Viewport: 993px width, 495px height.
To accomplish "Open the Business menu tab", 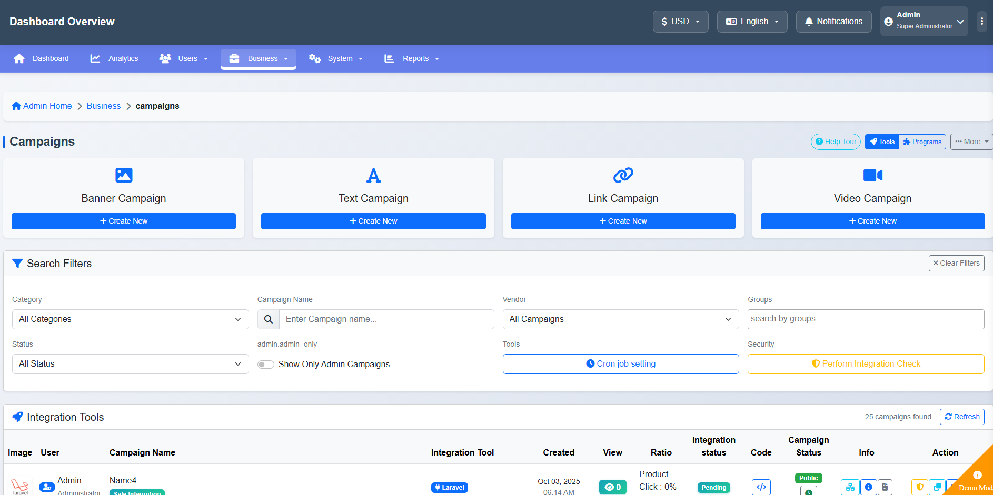I will 259,58.
